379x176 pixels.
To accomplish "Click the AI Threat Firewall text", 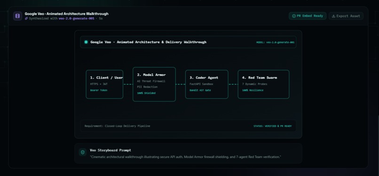I will (151, 81).
